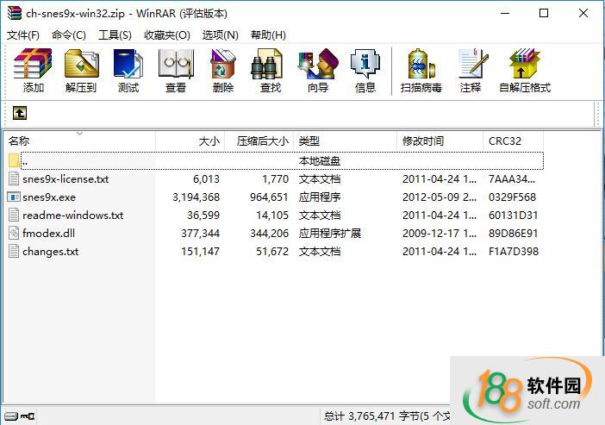Click the Extract To (解压到) icon
The width and height of the screenshot is (605, 425).
(81, 71)
